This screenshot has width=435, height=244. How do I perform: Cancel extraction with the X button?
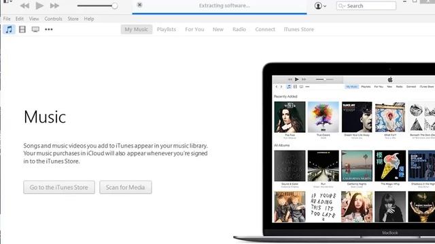[x=139, y=5]
